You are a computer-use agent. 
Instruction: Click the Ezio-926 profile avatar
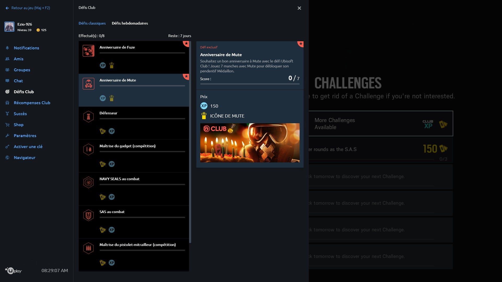coord(9,27)
